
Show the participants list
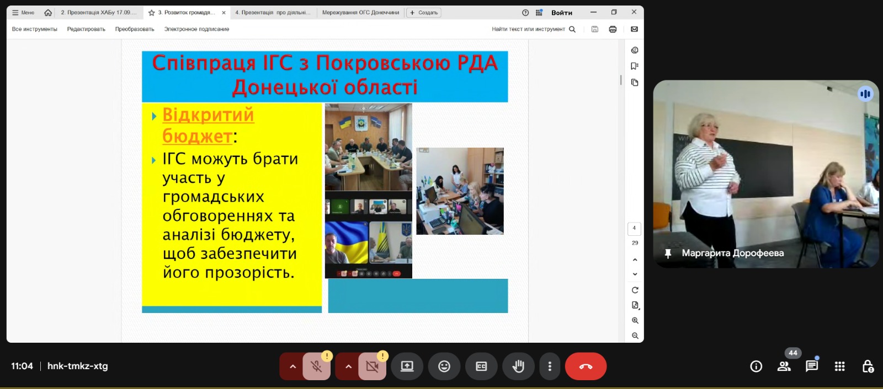click(x=784, y=366)
